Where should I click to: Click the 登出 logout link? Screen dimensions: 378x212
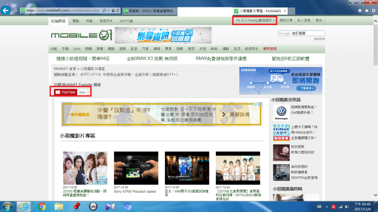click(319, 20)
